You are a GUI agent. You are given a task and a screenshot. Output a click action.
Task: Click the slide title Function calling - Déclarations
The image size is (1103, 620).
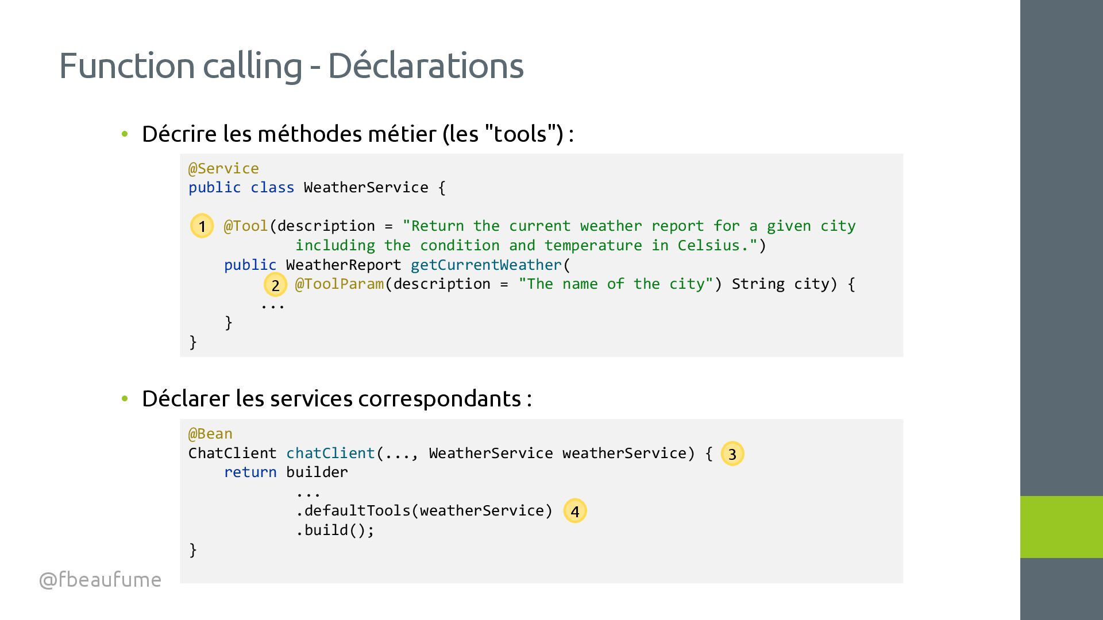291,65
